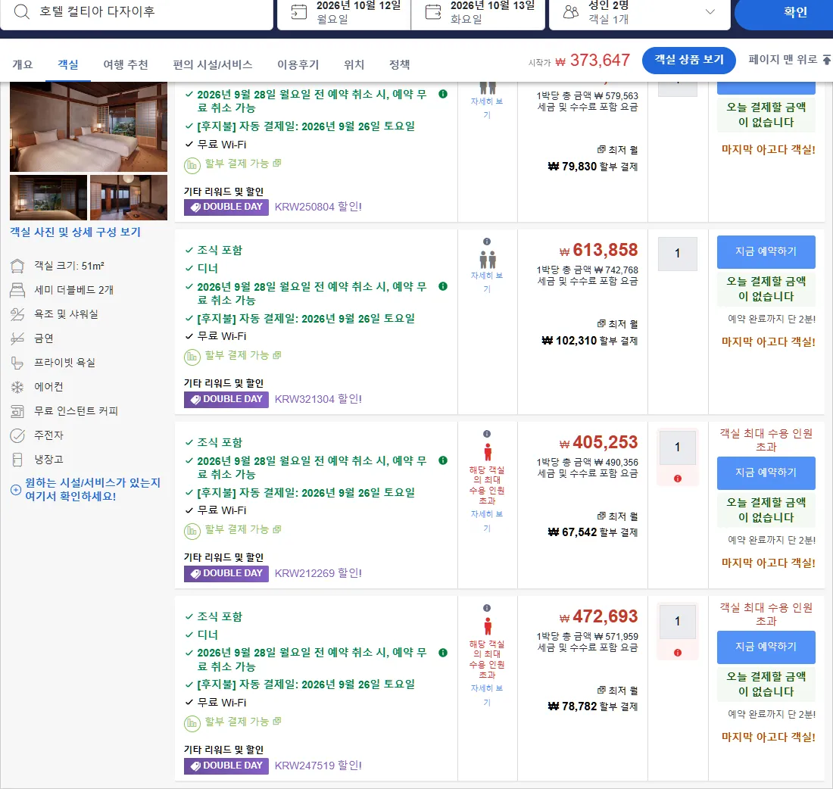Viewport: 833px width, 789px height.
Task: Open the small right room thumbnail
Action: pyautogui.click(x=129, y=197)
